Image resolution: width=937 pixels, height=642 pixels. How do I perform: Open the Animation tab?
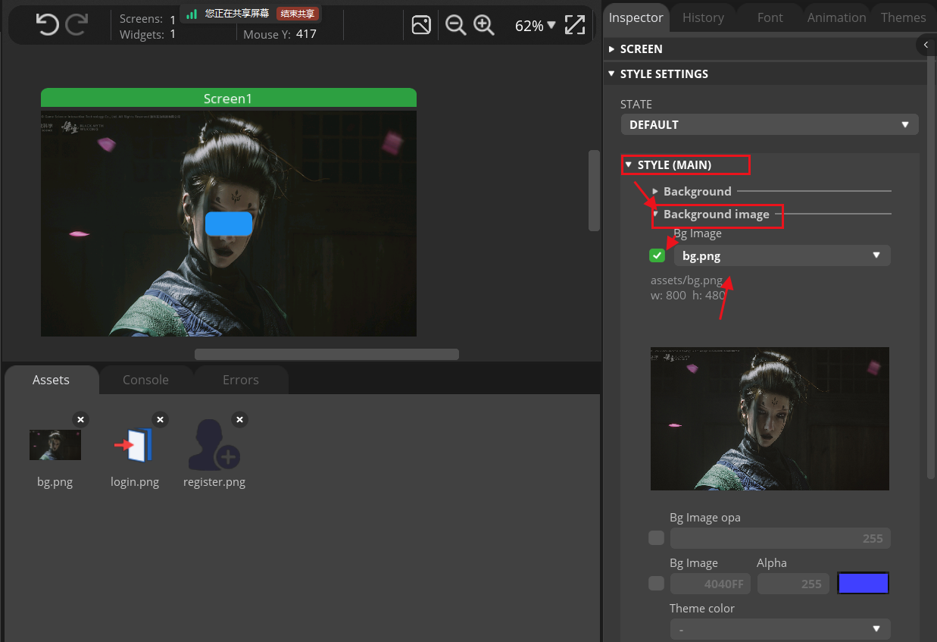tap(836, 17)
